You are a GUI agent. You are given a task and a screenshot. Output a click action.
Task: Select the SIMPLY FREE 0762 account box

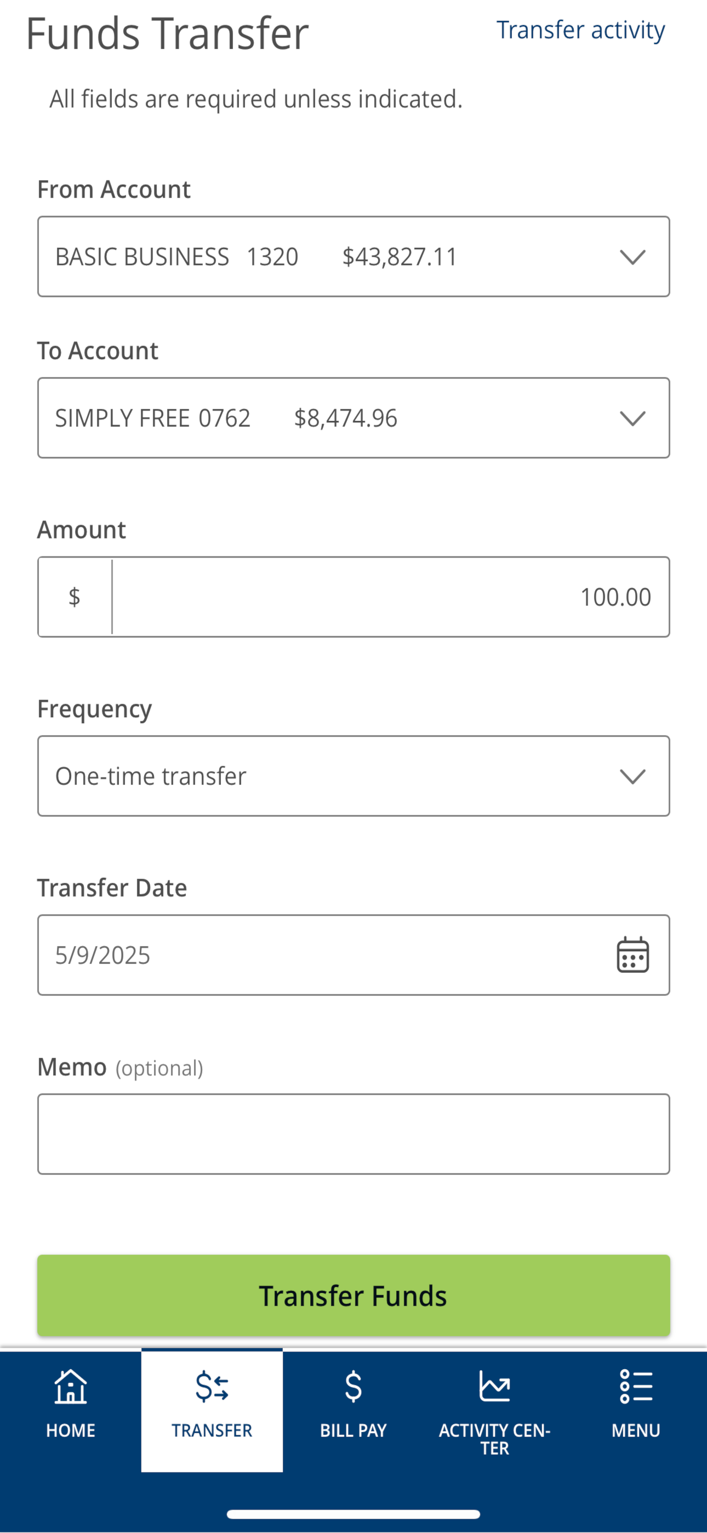click(x=353, y=418)
